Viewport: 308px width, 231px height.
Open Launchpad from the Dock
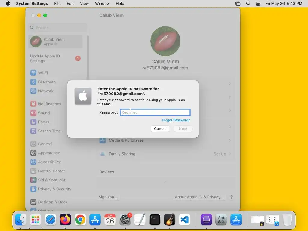35,220
